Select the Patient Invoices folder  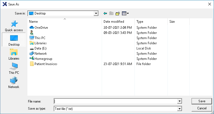tap(45, 64)
